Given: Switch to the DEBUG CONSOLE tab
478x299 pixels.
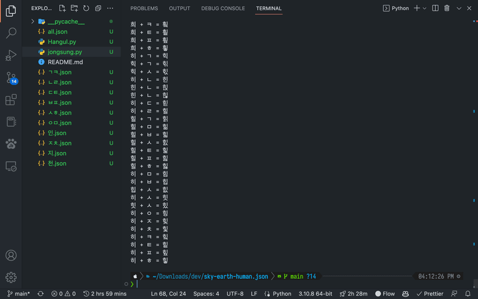Looking at the screenshot, I should 223,9.
